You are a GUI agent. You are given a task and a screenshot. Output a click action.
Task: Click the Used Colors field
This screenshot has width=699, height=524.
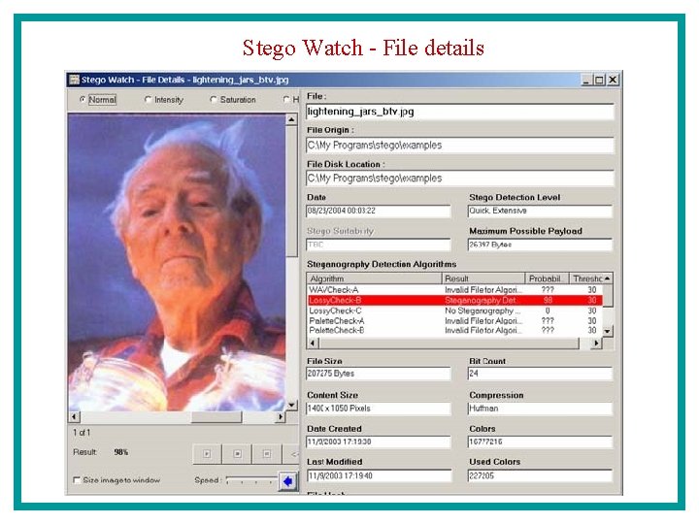(x=540, y=475)
